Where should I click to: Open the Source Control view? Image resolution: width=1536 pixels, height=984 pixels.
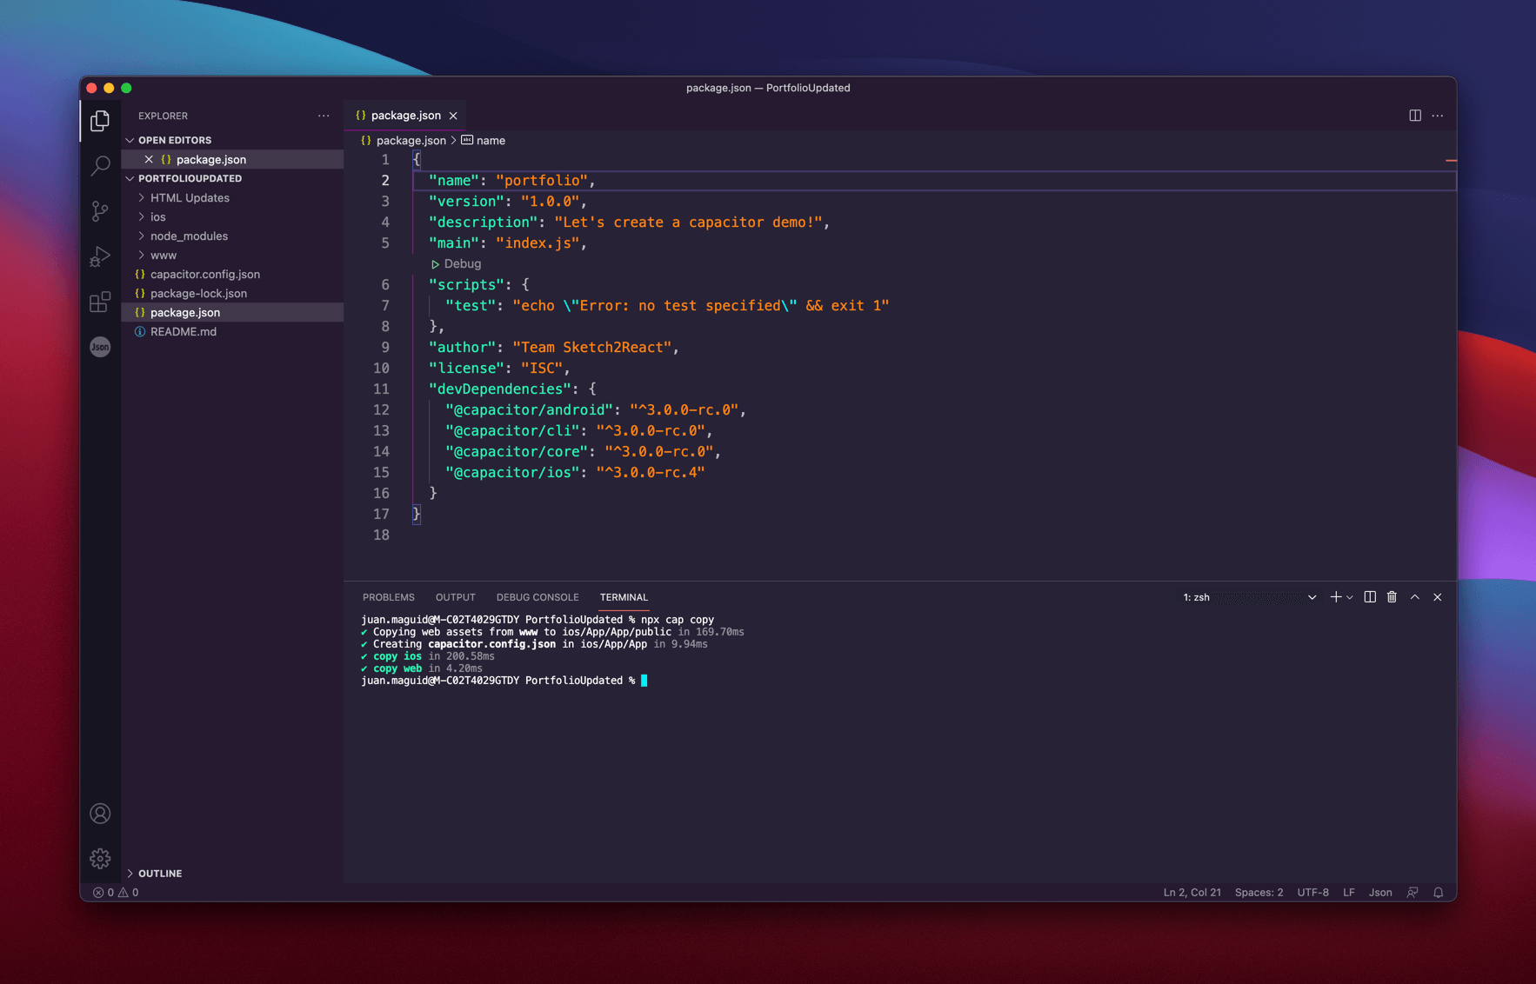tap(100, 210)
